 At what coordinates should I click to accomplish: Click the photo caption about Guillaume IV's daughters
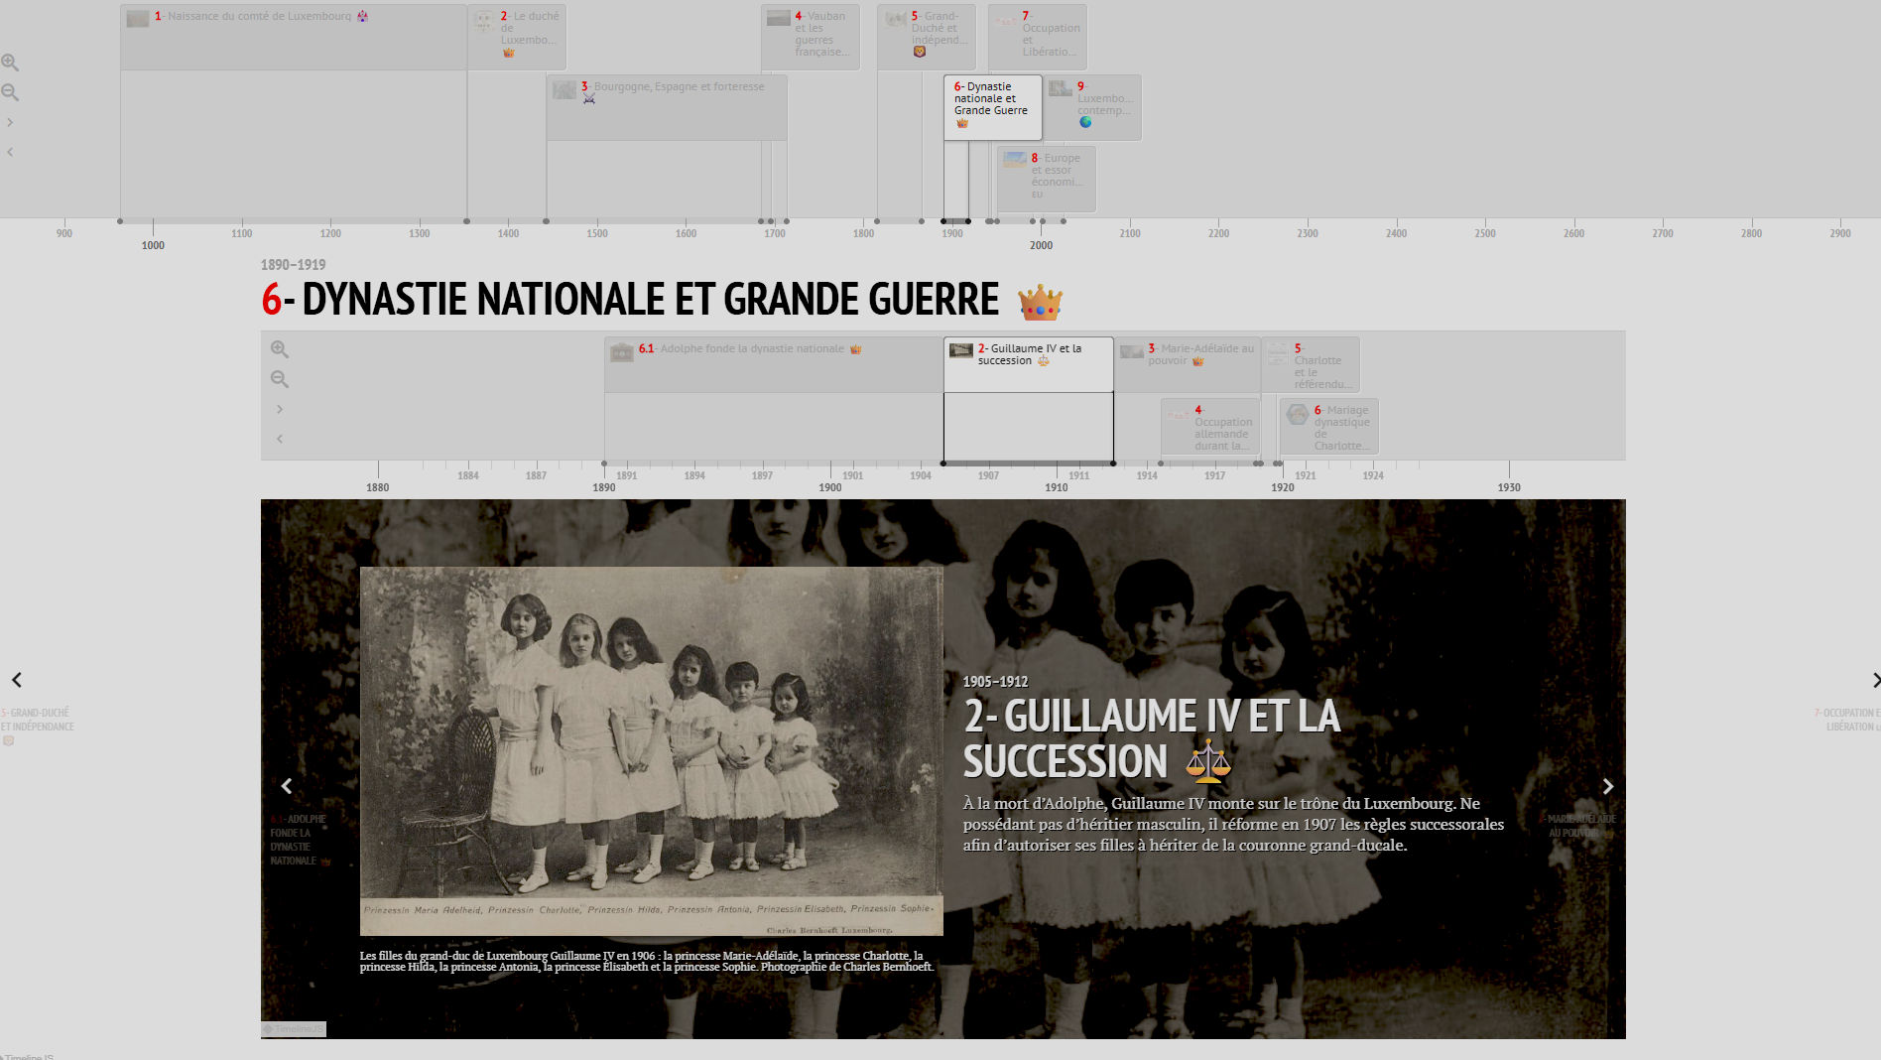coord(647,962)
